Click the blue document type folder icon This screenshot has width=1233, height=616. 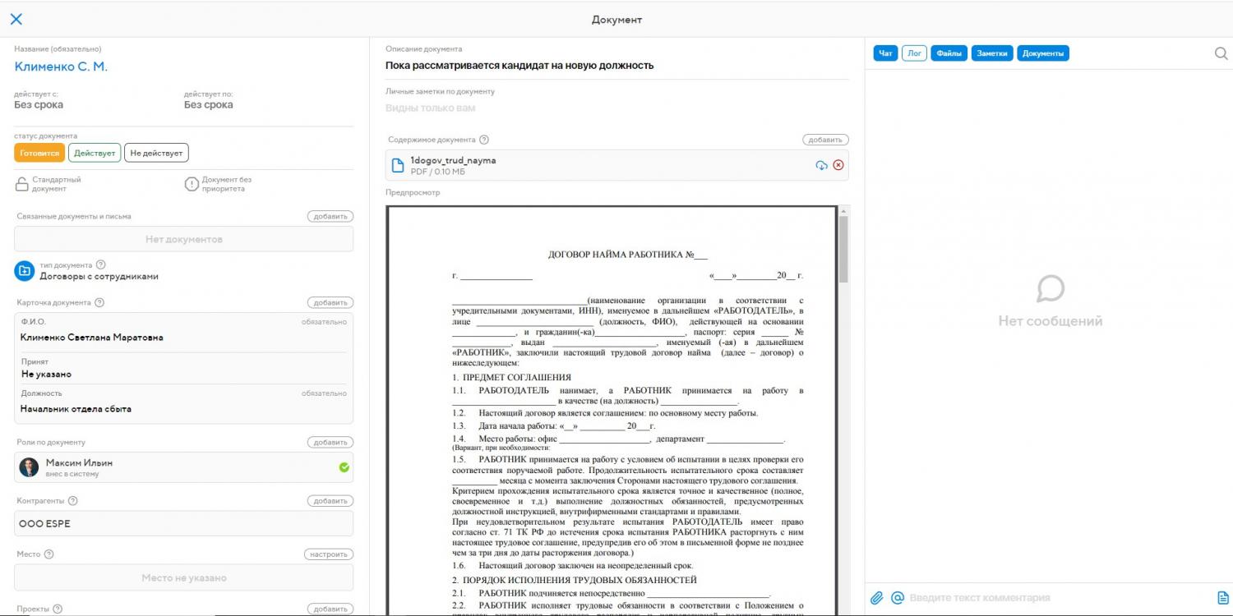pyautogui.click(x=24, y=270)
